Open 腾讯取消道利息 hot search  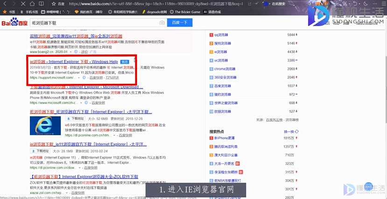pos(226,146)
